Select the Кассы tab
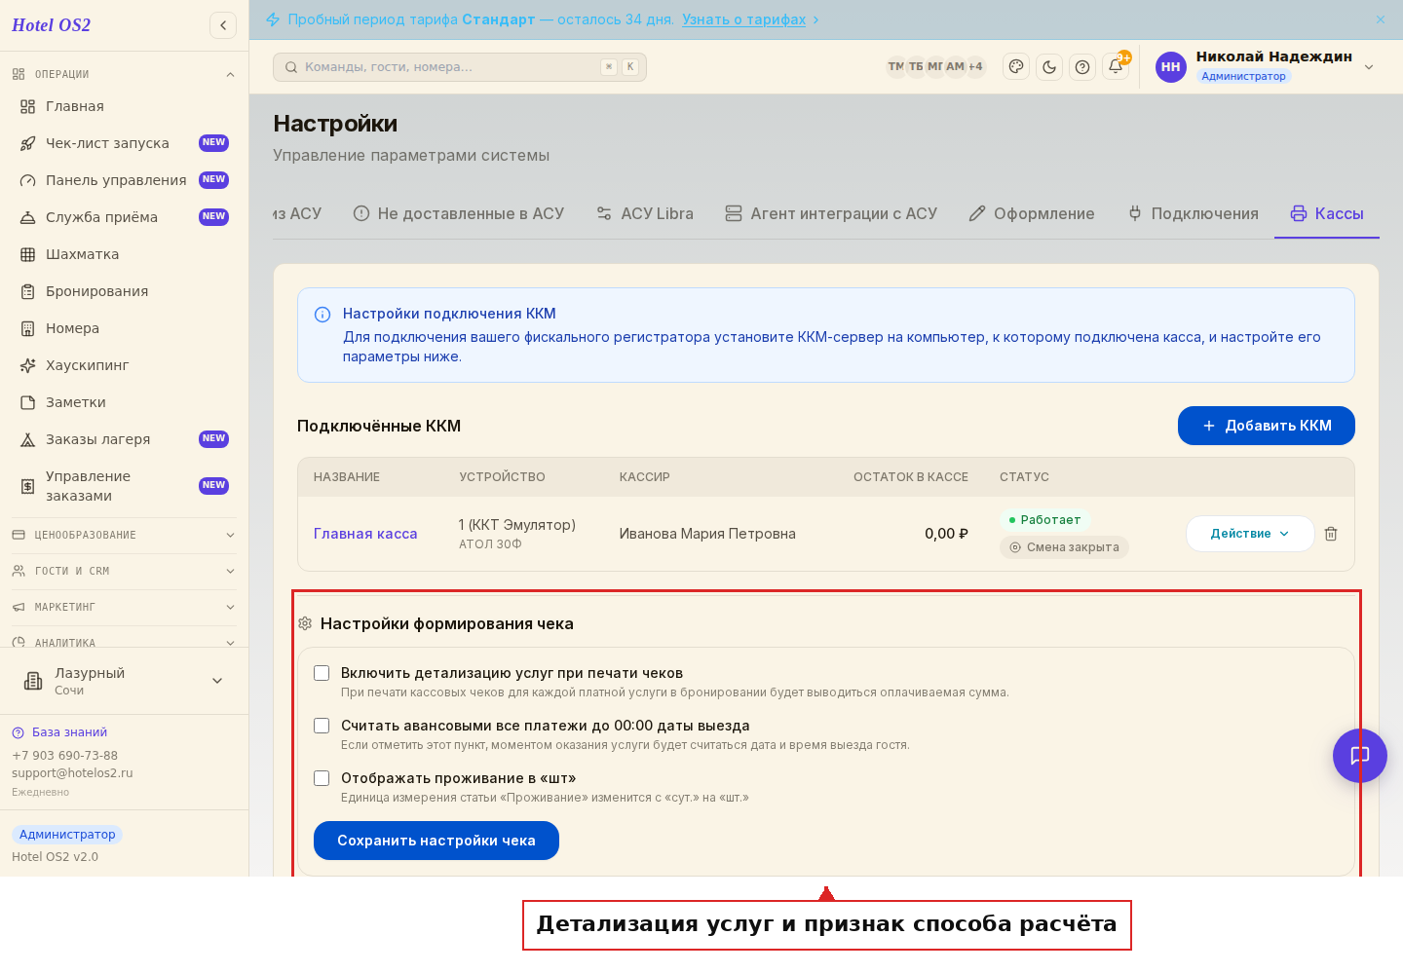 pyautogui.click(x=1327, y=213)
